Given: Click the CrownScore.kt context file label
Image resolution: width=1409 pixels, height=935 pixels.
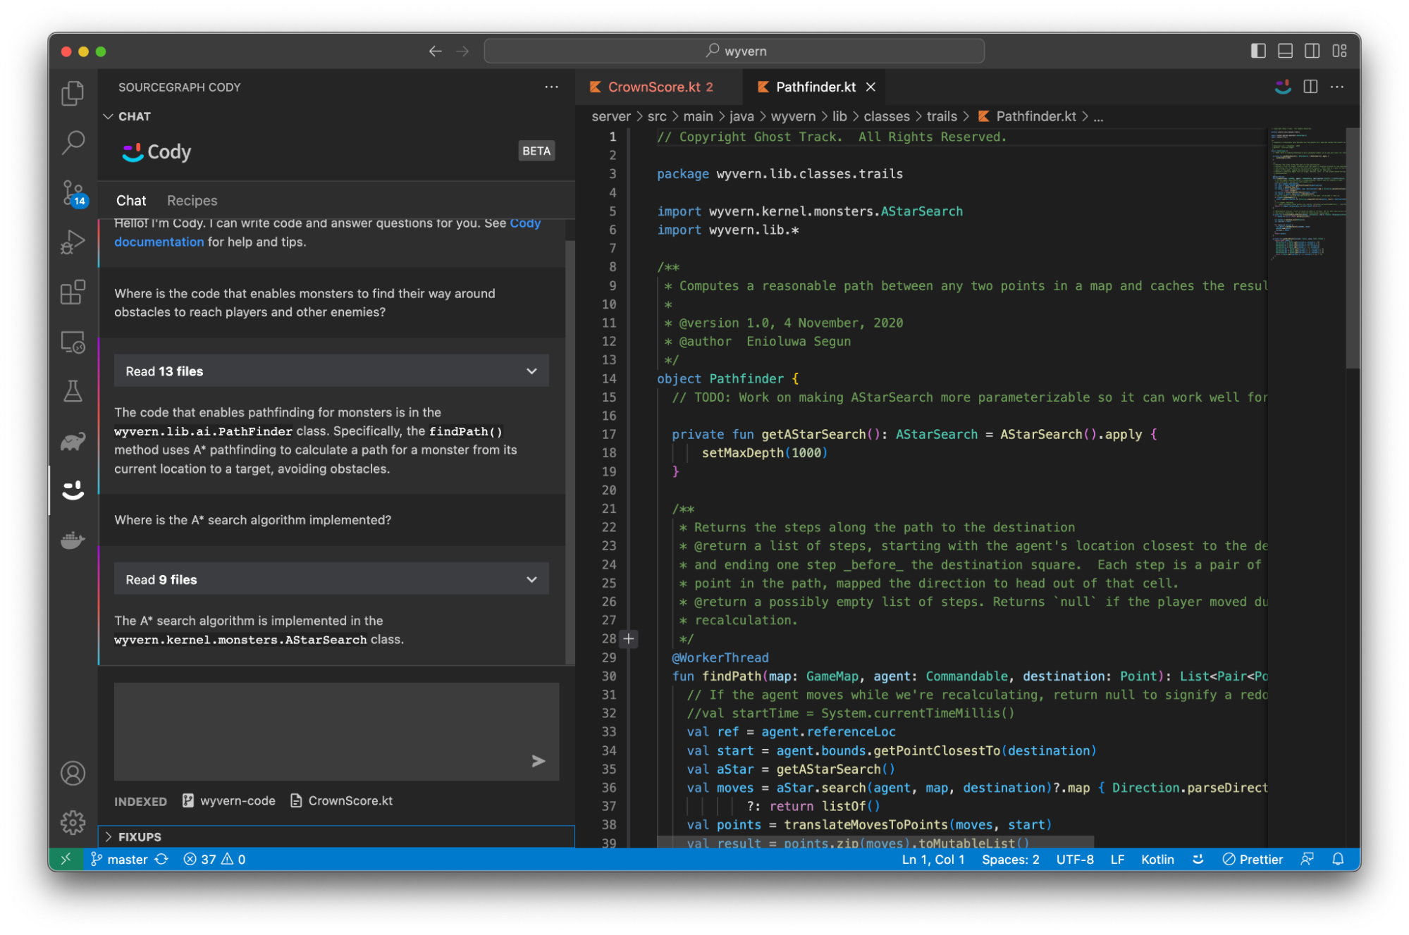Looking at the screenshot, I should point(342,800).
